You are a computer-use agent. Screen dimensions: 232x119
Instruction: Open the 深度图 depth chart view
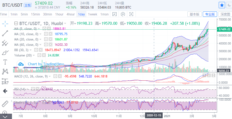[x=225, y=14]
